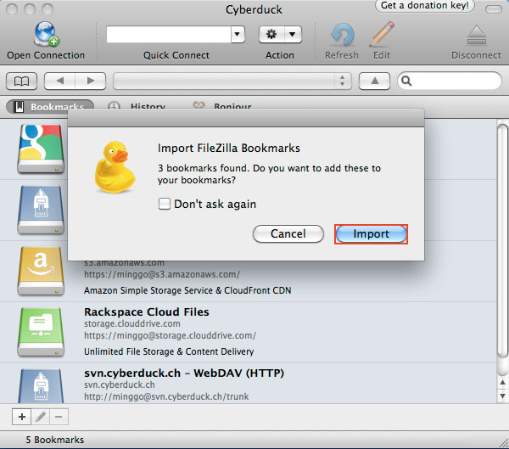Viewport: 509px width, 449px height.
Task: Remove the bookmark with the minus button
Action: 59,417
